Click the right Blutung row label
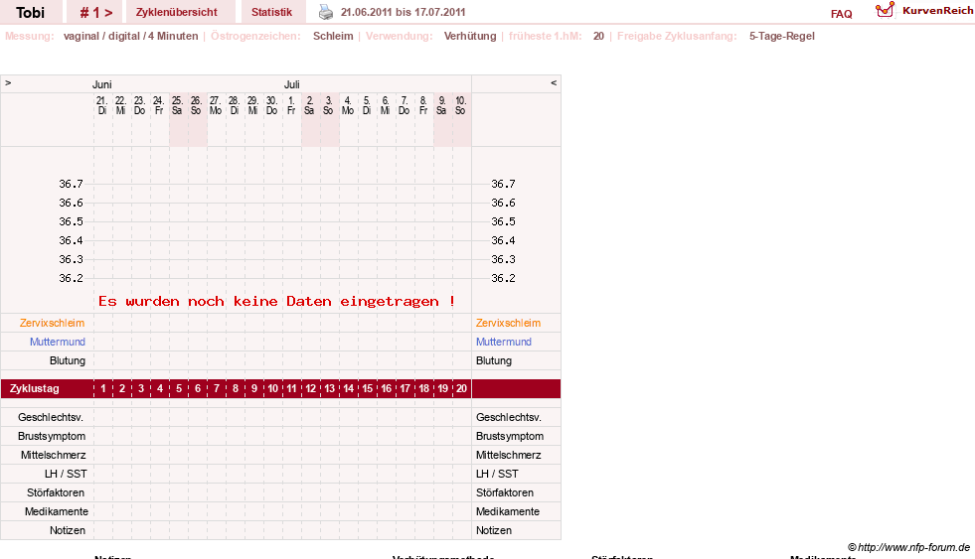The width and height of the screenshot is (975, 559). [494, 360]
